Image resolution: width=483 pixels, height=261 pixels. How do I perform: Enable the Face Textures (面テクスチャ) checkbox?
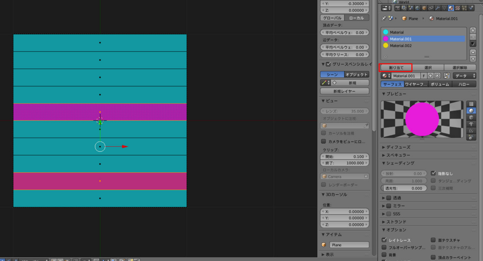[x=433, y=240]
